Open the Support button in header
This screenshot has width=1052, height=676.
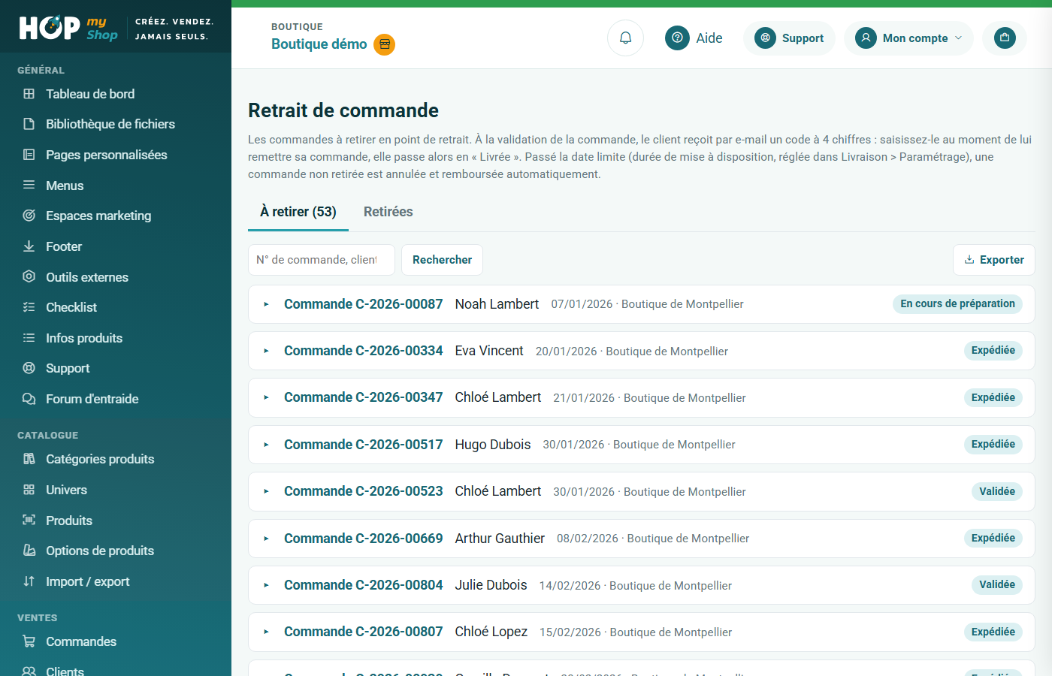pos(789,38)
